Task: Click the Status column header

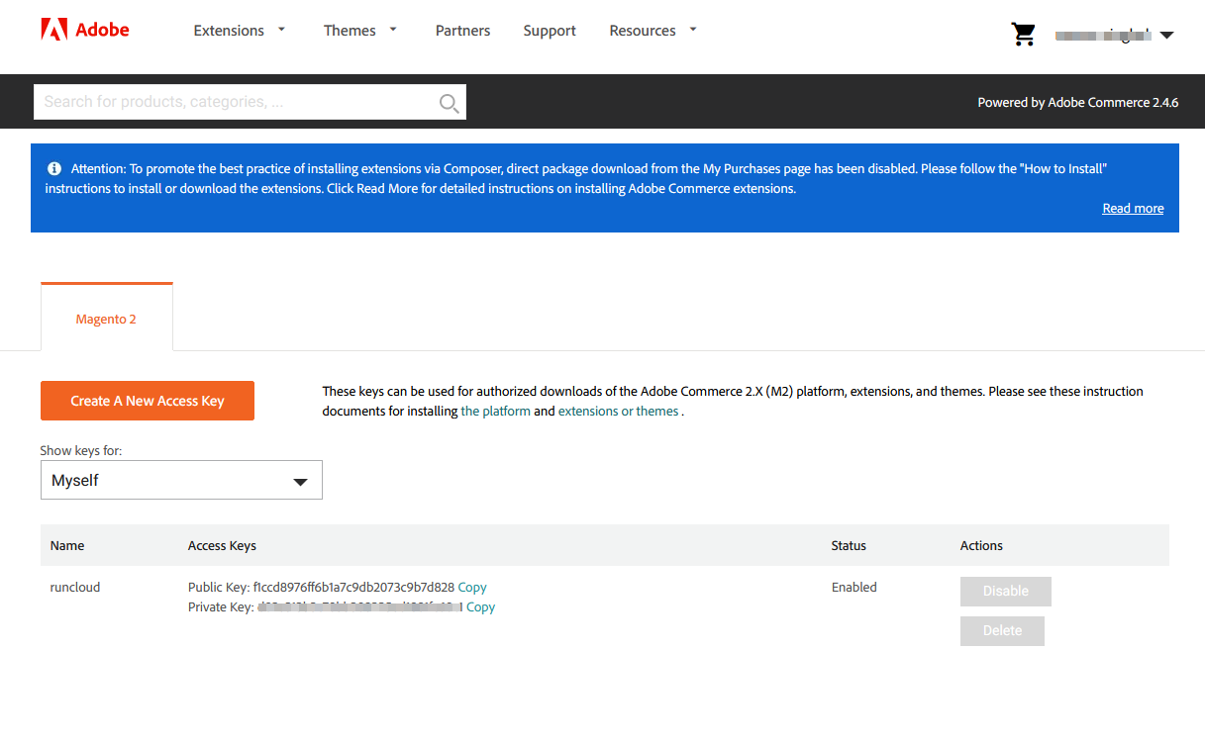Action: coord(849,545)
